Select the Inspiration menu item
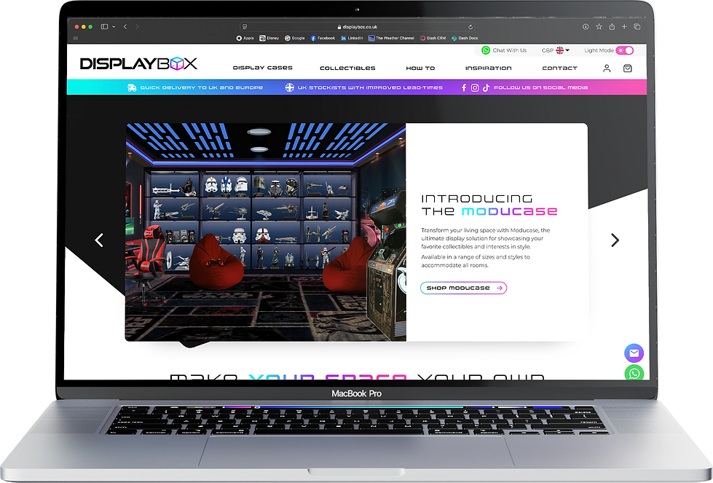The width and height of the screenshot is (713, 483). point(489,67)
